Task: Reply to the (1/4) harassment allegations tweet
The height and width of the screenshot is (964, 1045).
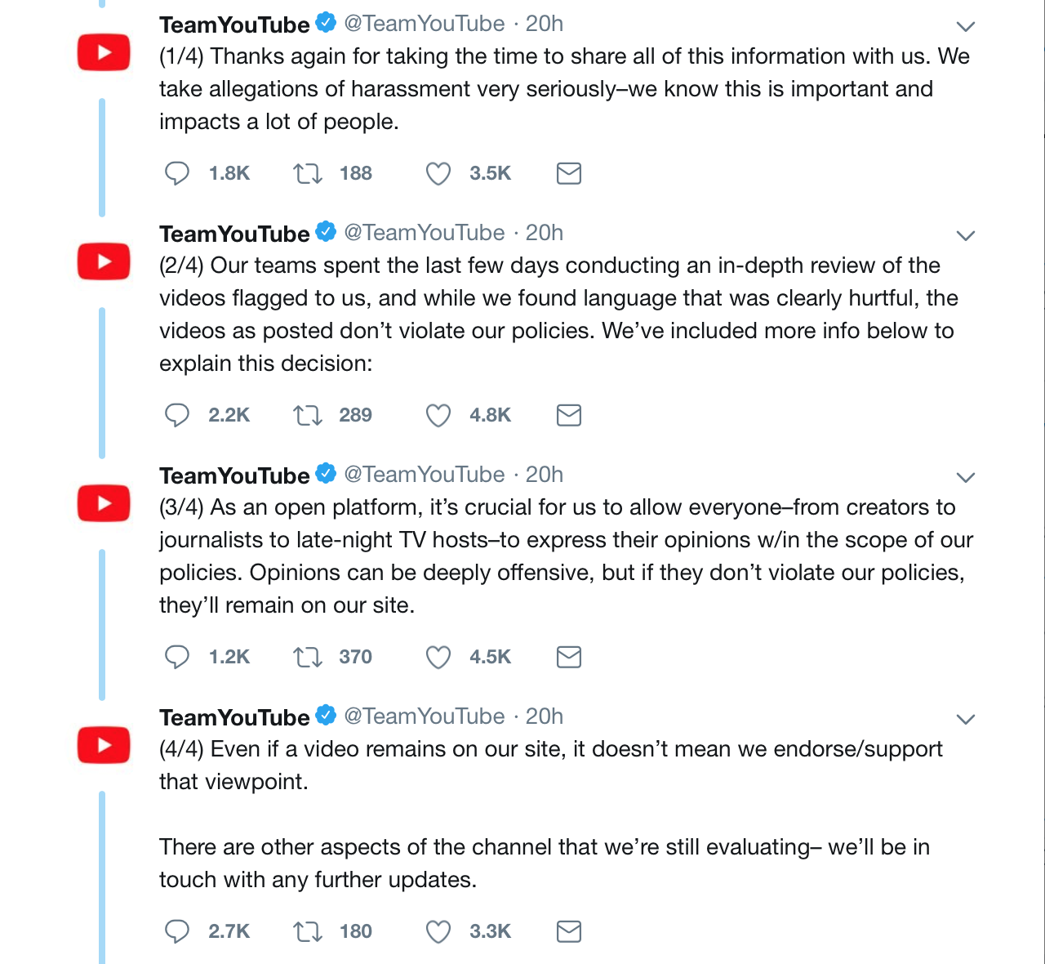Action: (x=177, y=173)
